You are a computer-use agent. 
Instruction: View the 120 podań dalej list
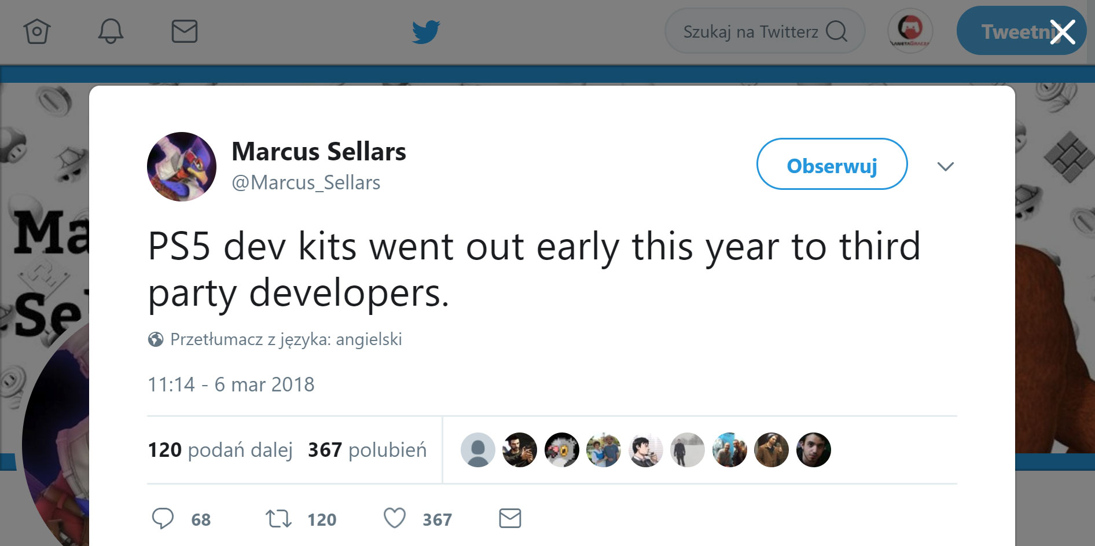220,450
